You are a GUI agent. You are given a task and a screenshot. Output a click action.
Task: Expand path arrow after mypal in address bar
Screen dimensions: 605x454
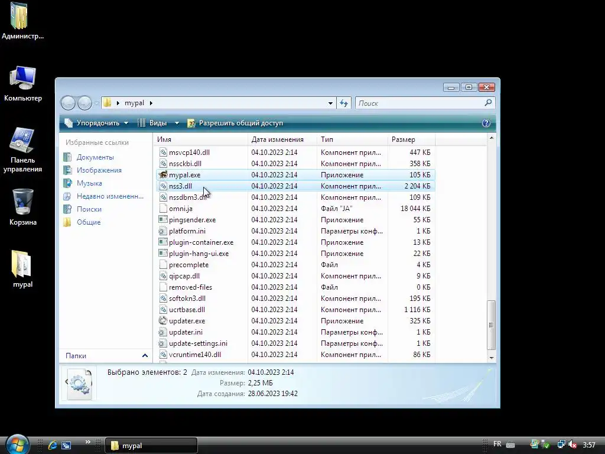pos(151,103)
